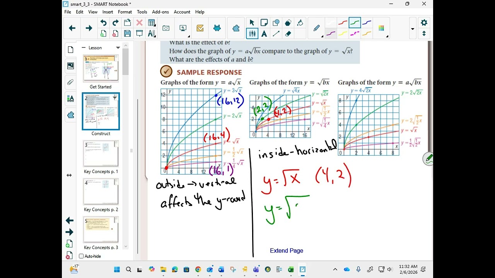
Task: Move sidebar to other side arrow
Action: 69,175
